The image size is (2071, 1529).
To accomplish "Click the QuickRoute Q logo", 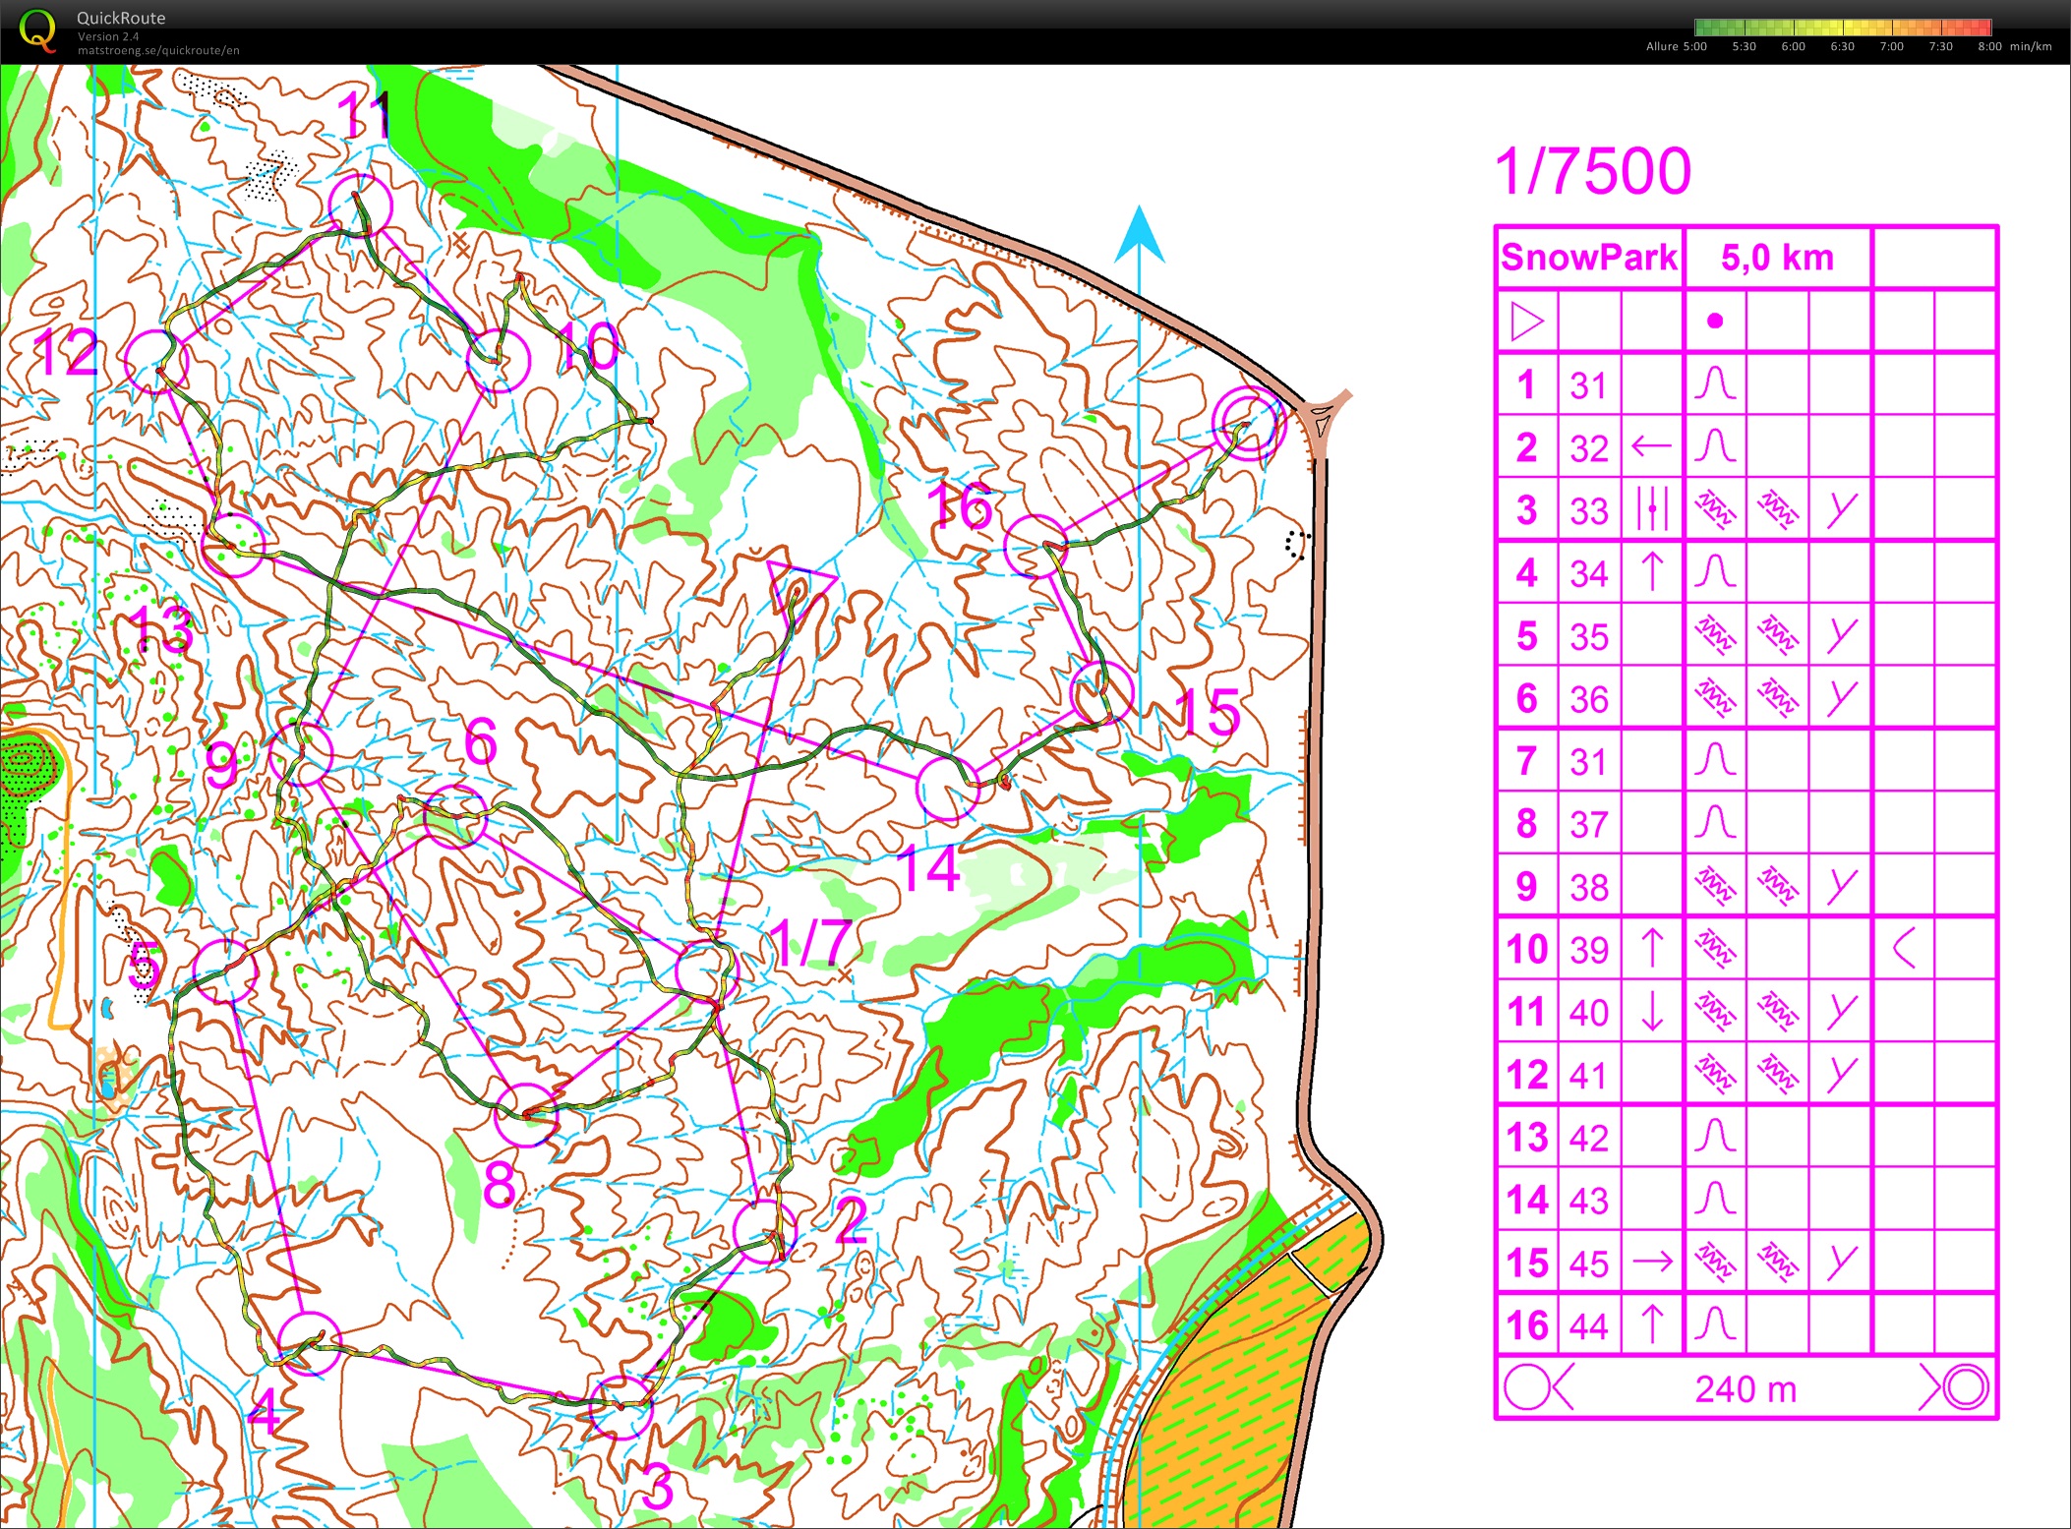I will pos(37,29).
